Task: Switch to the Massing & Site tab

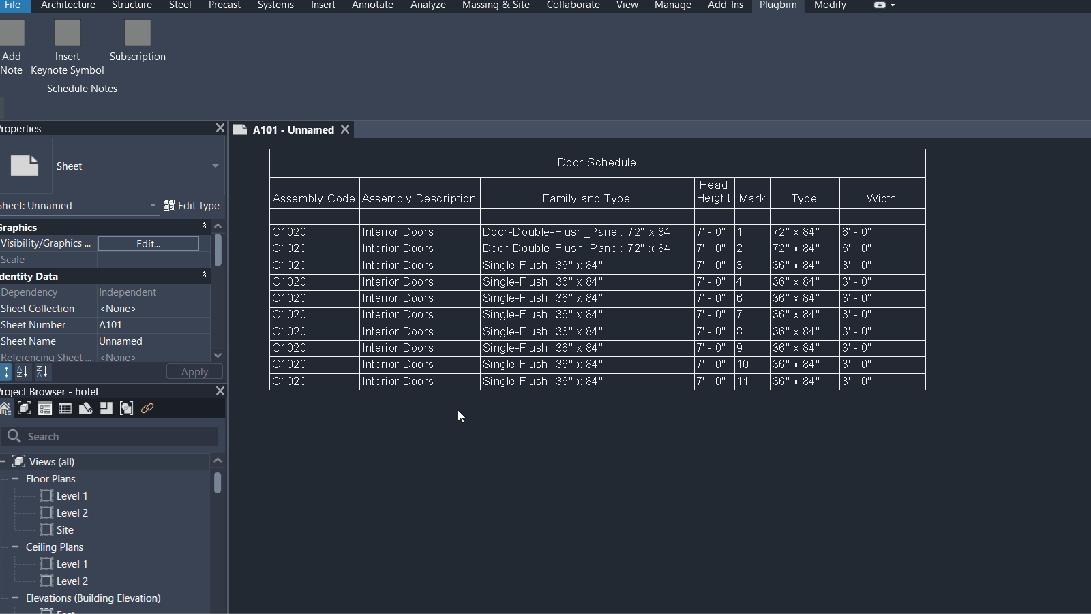Action: 496,5
